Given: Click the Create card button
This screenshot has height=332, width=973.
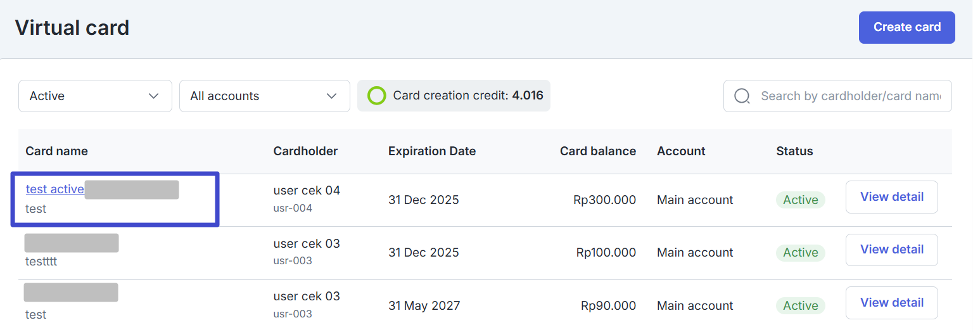Looking at the screenshot, I should point(906,27).
